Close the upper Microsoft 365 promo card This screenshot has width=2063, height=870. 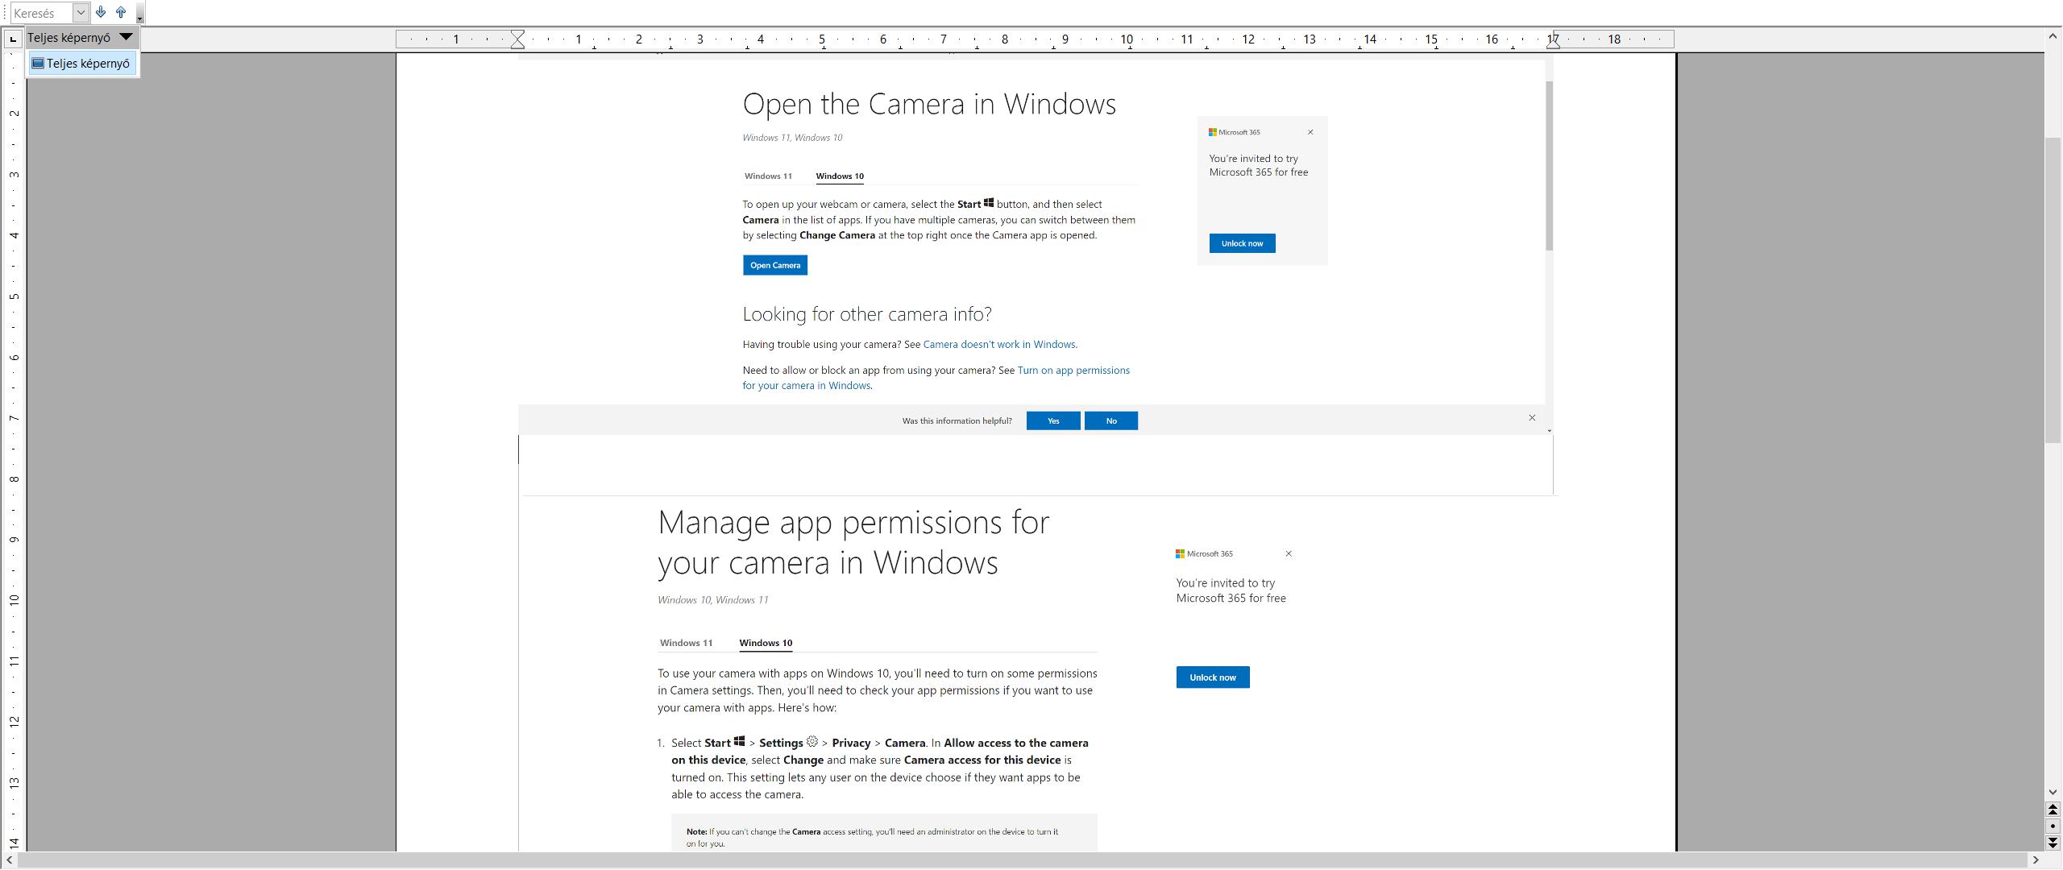[1310, 132]
